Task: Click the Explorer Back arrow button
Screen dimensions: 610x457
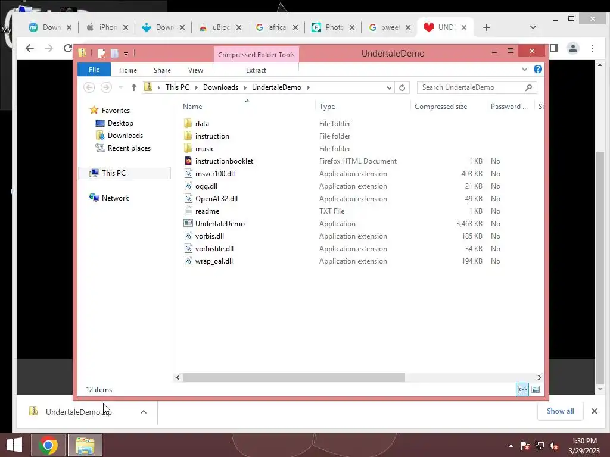Action: pyautogui.click(x=89, y=87)
